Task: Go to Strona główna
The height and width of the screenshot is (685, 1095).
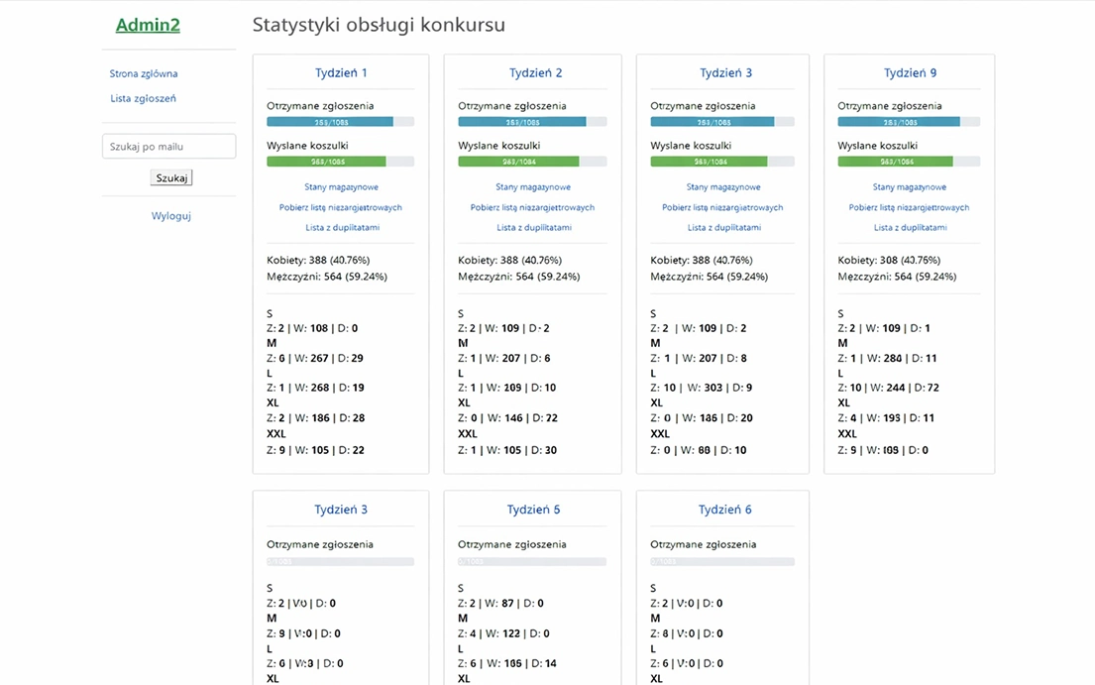Action: [143, 73]
